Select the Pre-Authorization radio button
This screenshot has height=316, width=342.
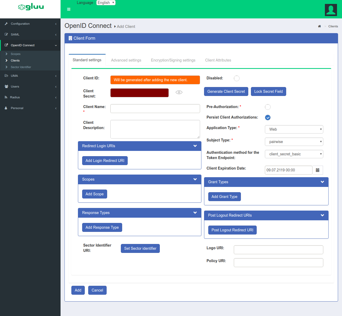coord(267,107)
